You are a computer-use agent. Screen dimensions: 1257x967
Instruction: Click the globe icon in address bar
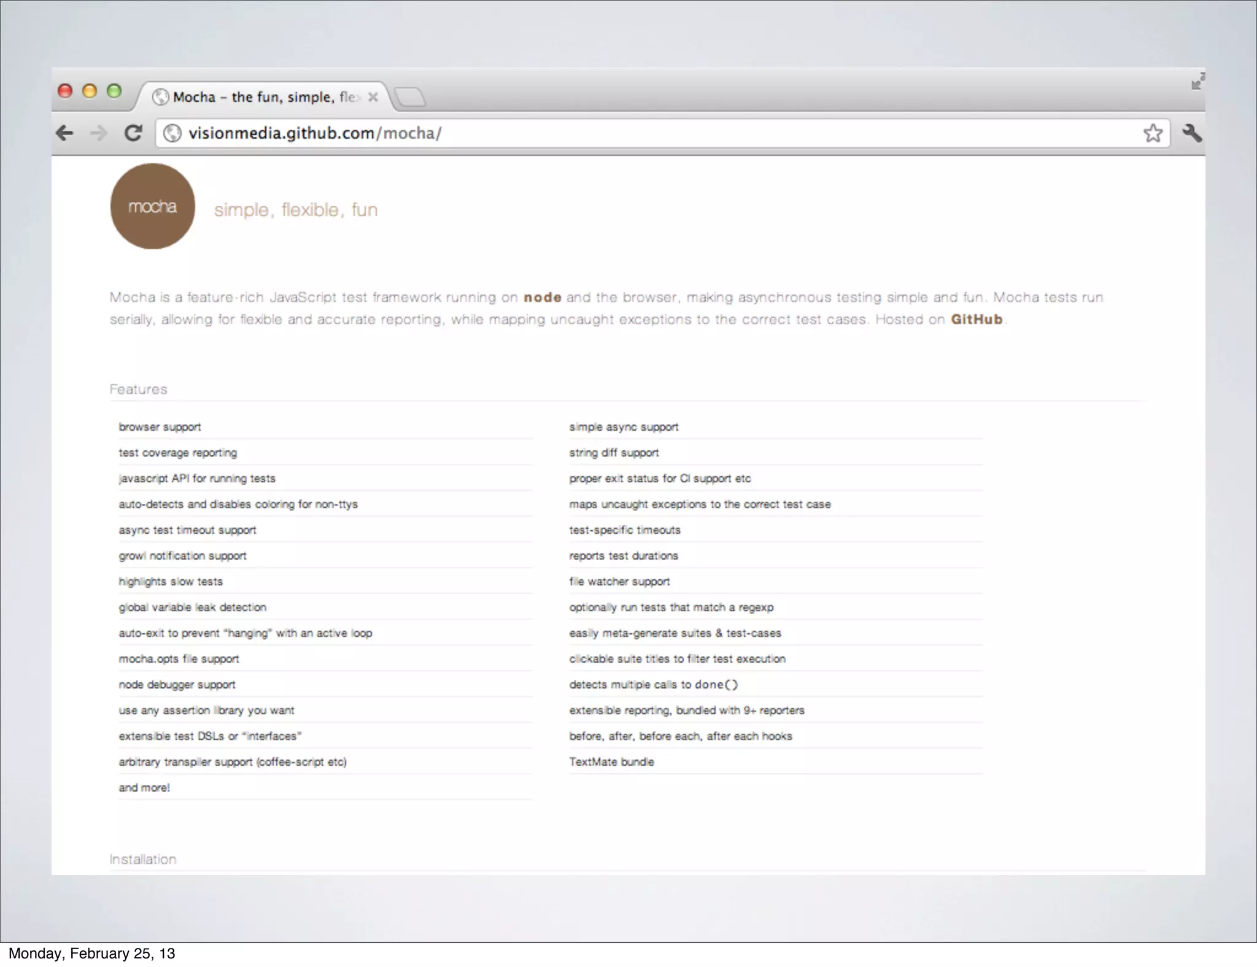click(x=173, y=133)
